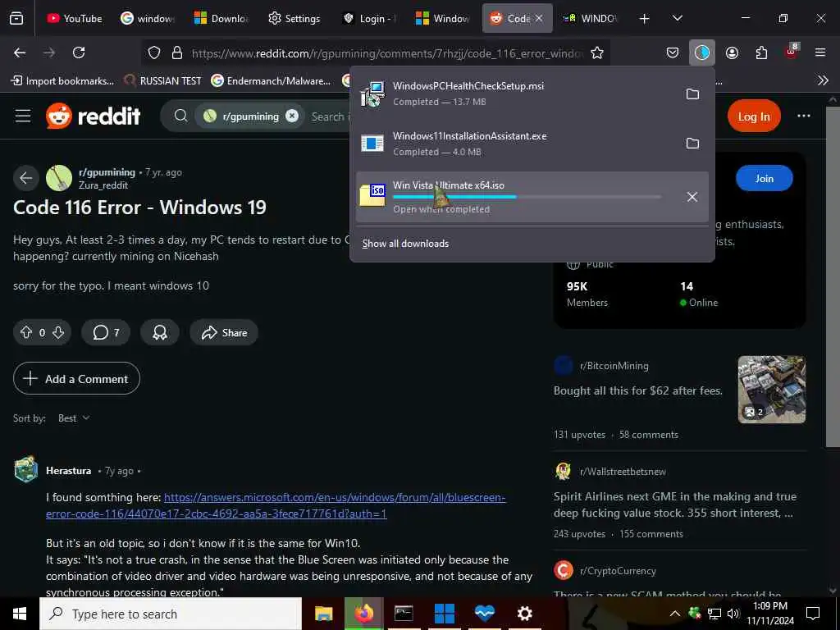This screenshot has height=630, width=840.
Task: Open the RUSSIAN TEST bookmark
Action: point(163,81)
